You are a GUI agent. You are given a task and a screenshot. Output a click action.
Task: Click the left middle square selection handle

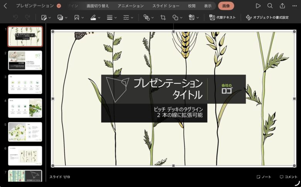tap(53, 99)
